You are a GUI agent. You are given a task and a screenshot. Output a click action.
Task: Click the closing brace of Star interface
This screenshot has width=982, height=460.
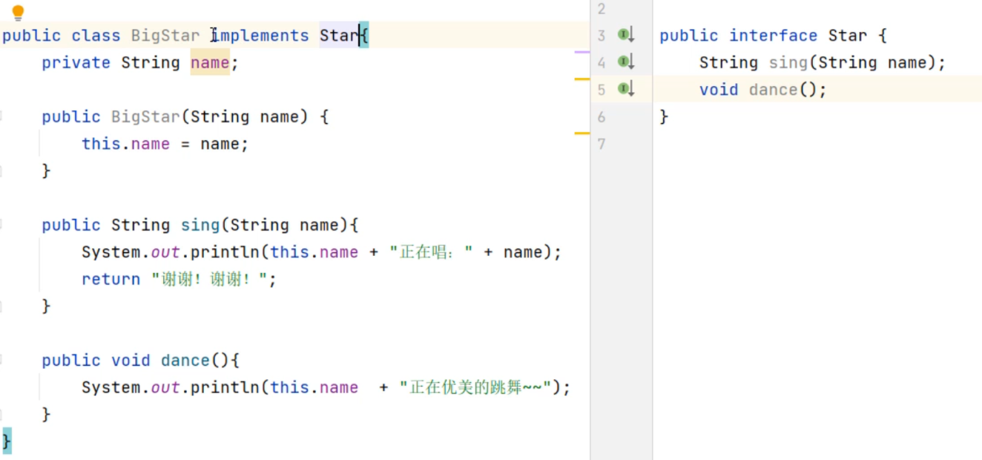pyautogui.click(x=664, y=116)
